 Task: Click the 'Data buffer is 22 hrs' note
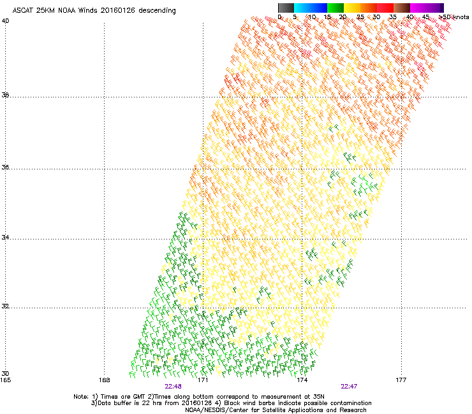pos(232,403)
